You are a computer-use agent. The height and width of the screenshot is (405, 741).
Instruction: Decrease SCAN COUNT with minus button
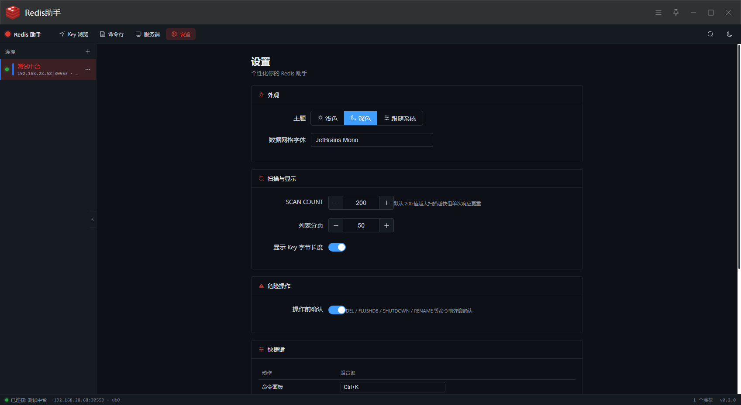click(336, 203)
